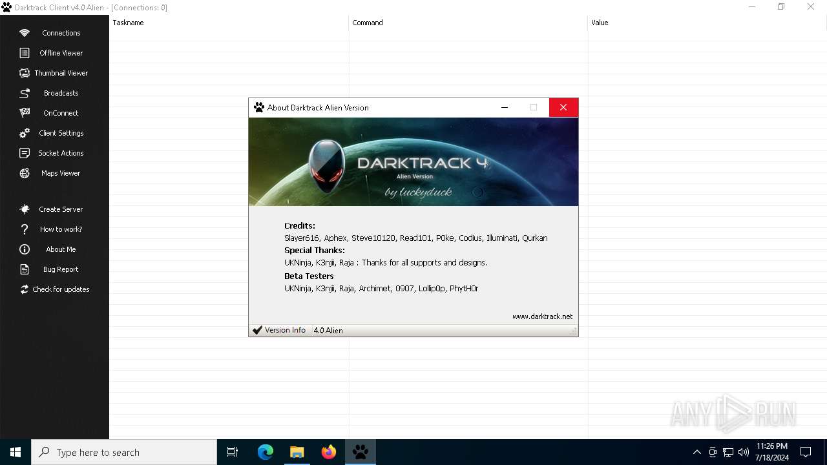Image resolution: width=827 pixels, height=465 pixels.
Task: Click Create Server label in sidebar
Action: click(x=61, y=209)
